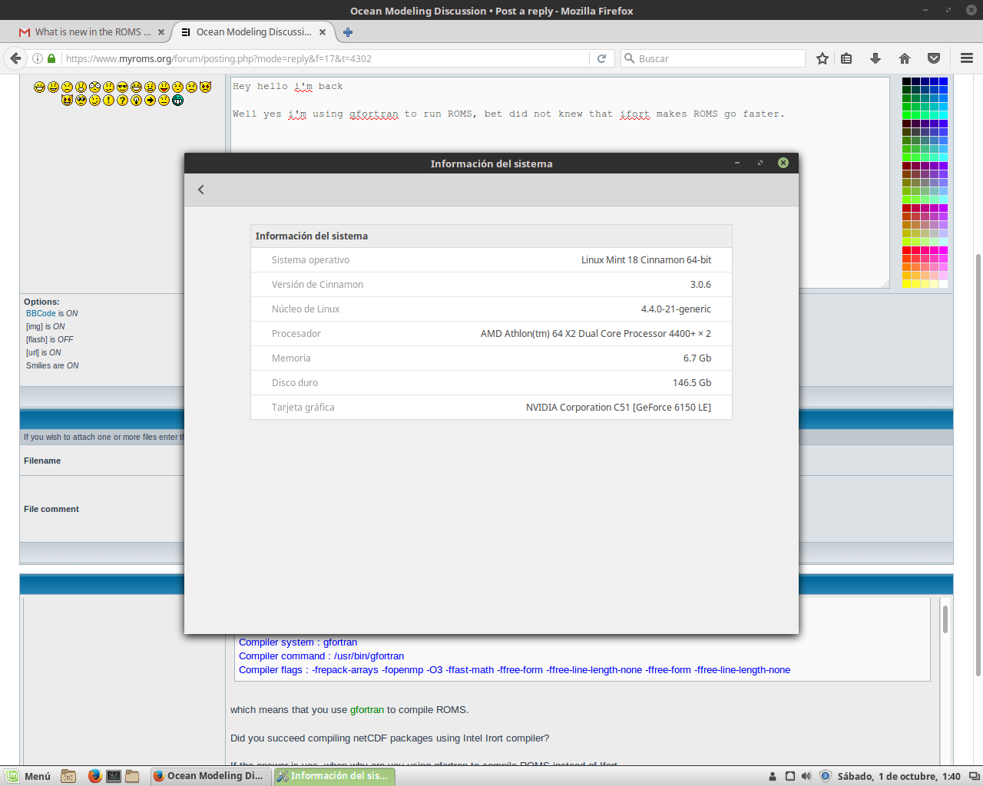Viewport: 983px width, 786px height.
Task: Open new tab with plus button
Action: click(348, 32)
